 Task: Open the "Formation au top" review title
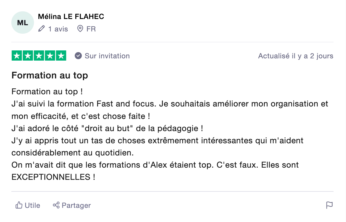(x=50, y=75)
